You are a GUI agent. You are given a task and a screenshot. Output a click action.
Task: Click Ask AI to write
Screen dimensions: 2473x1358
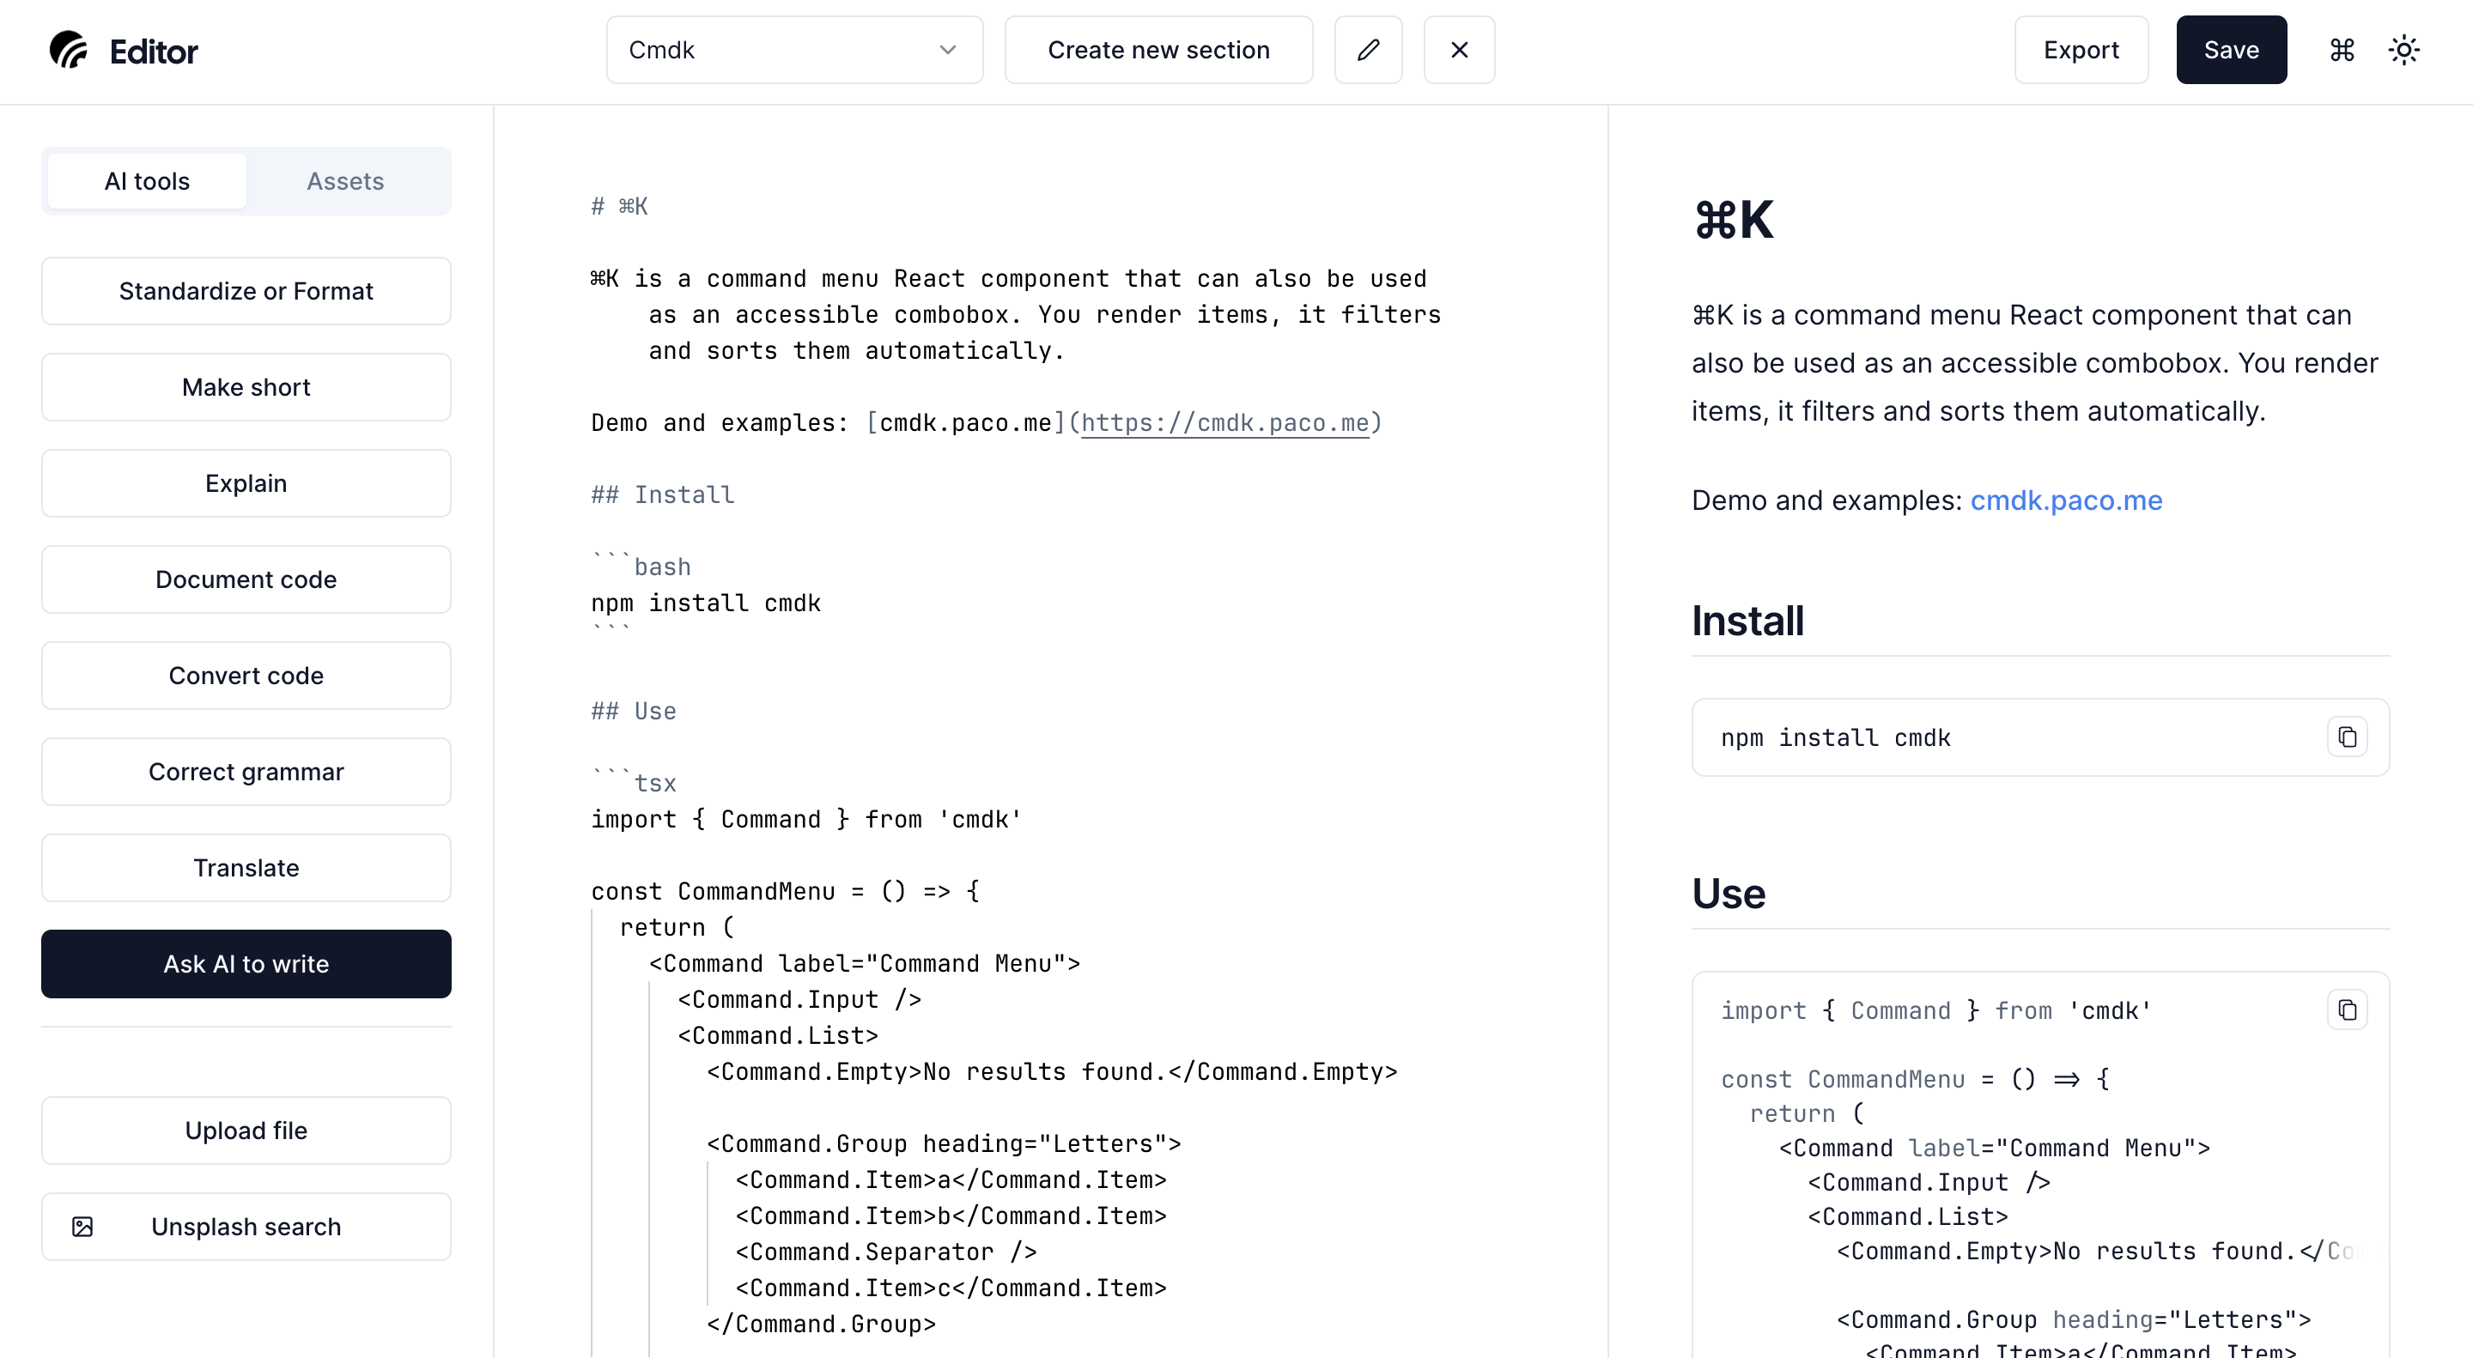pos(246,963)
